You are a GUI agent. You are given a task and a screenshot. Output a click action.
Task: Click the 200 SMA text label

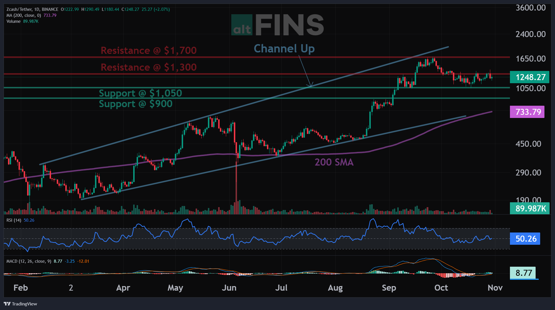(x=334, y=162)
